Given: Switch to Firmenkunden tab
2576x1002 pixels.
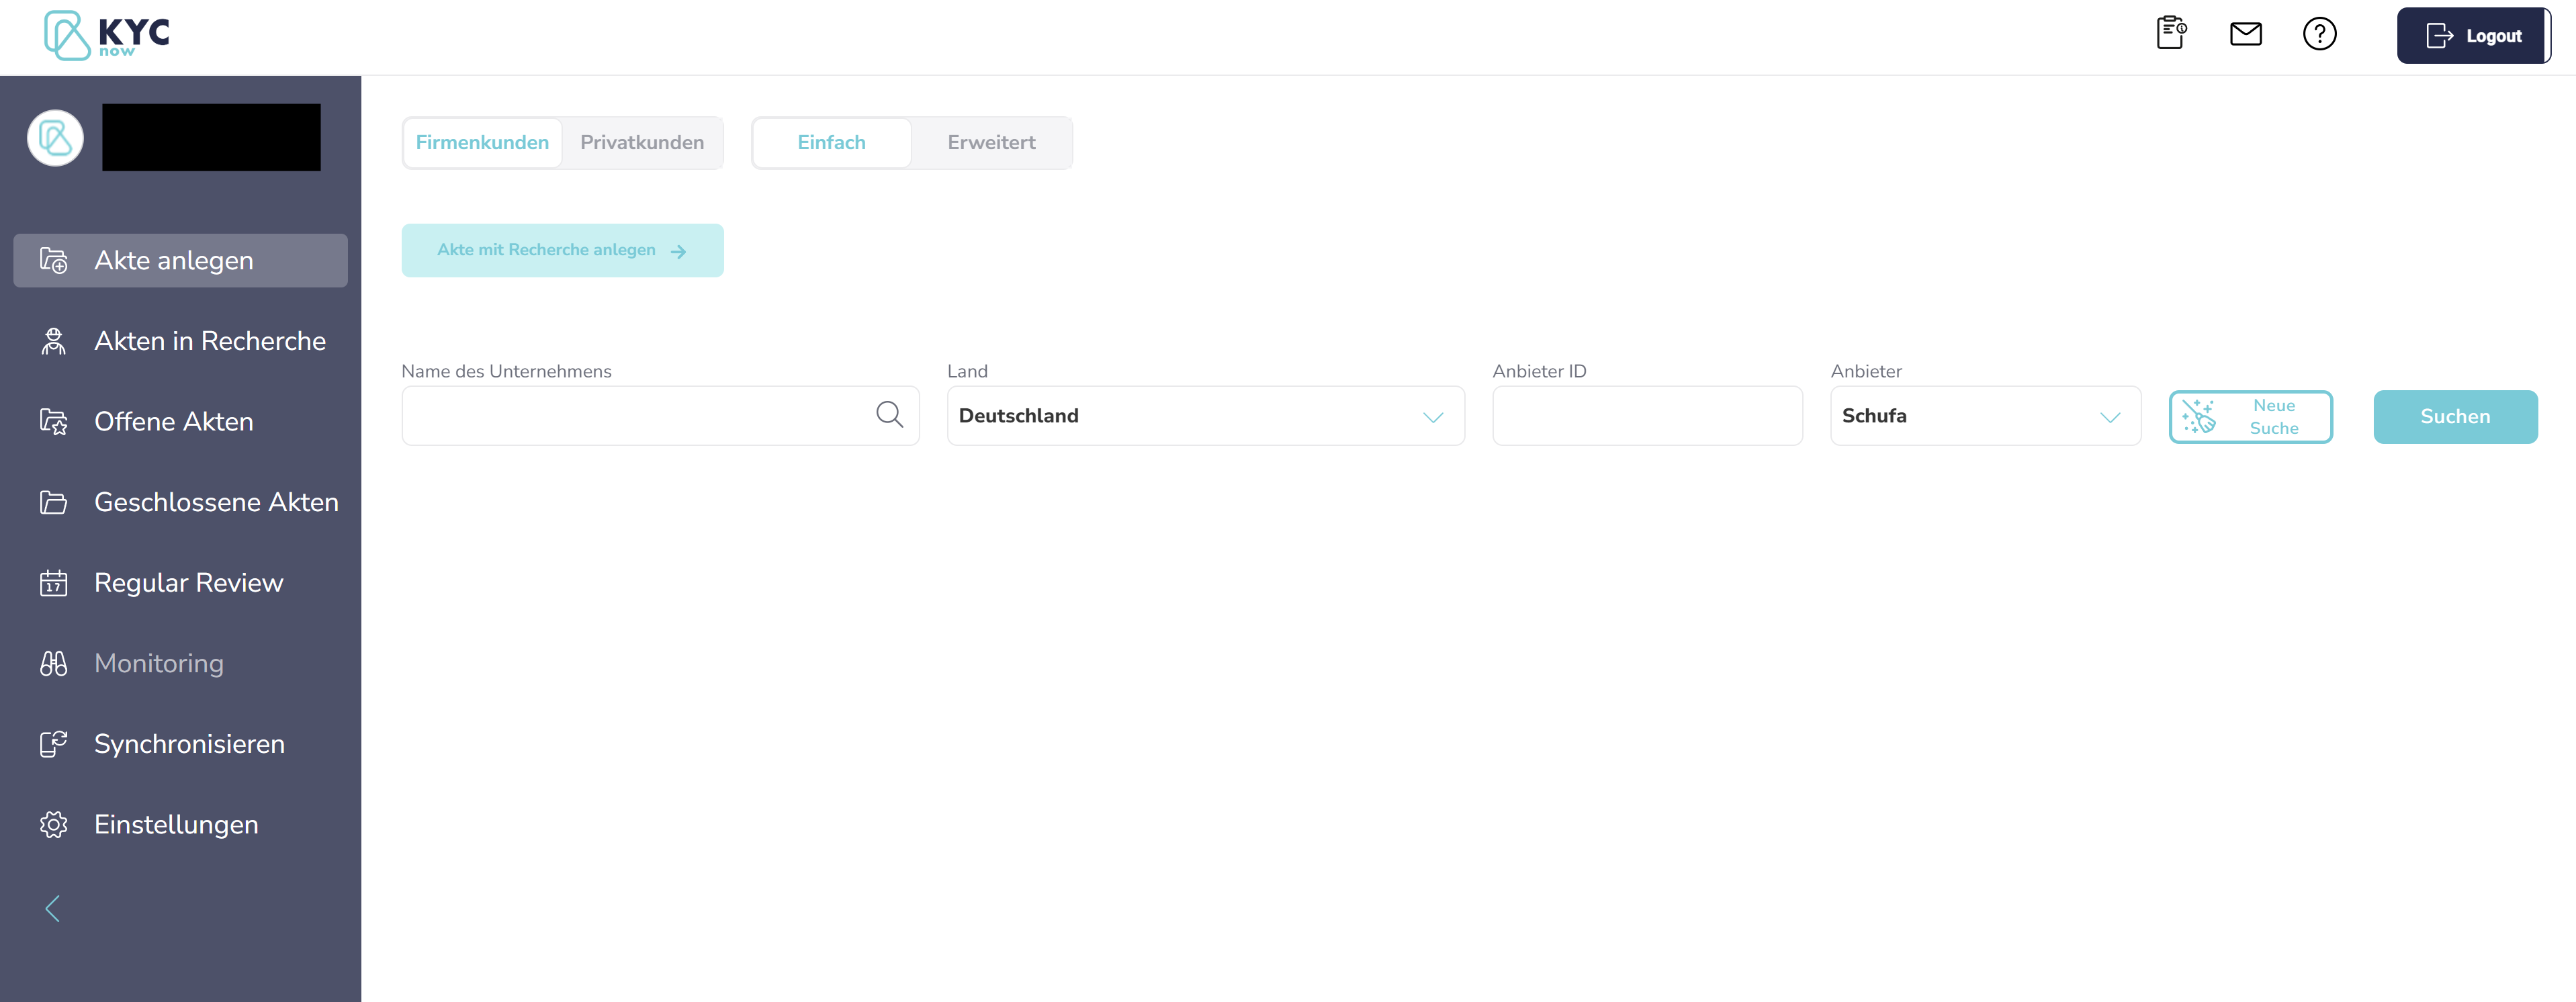Looking at the screenshot, I should click(482, 143).
